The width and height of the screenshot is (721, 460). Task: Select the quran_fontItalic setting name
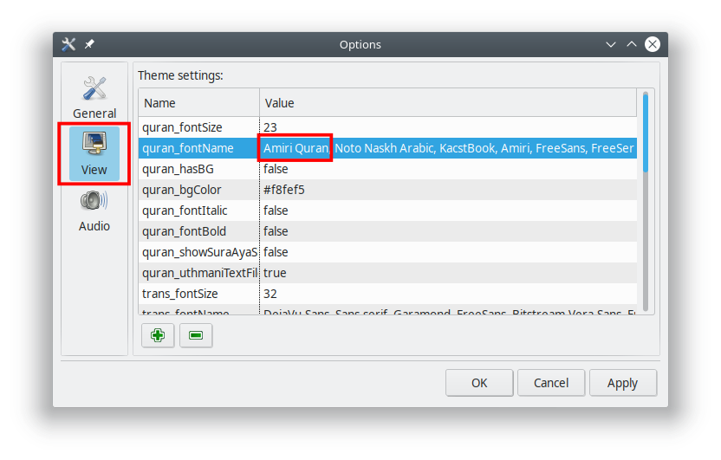(x=185, y=211)
